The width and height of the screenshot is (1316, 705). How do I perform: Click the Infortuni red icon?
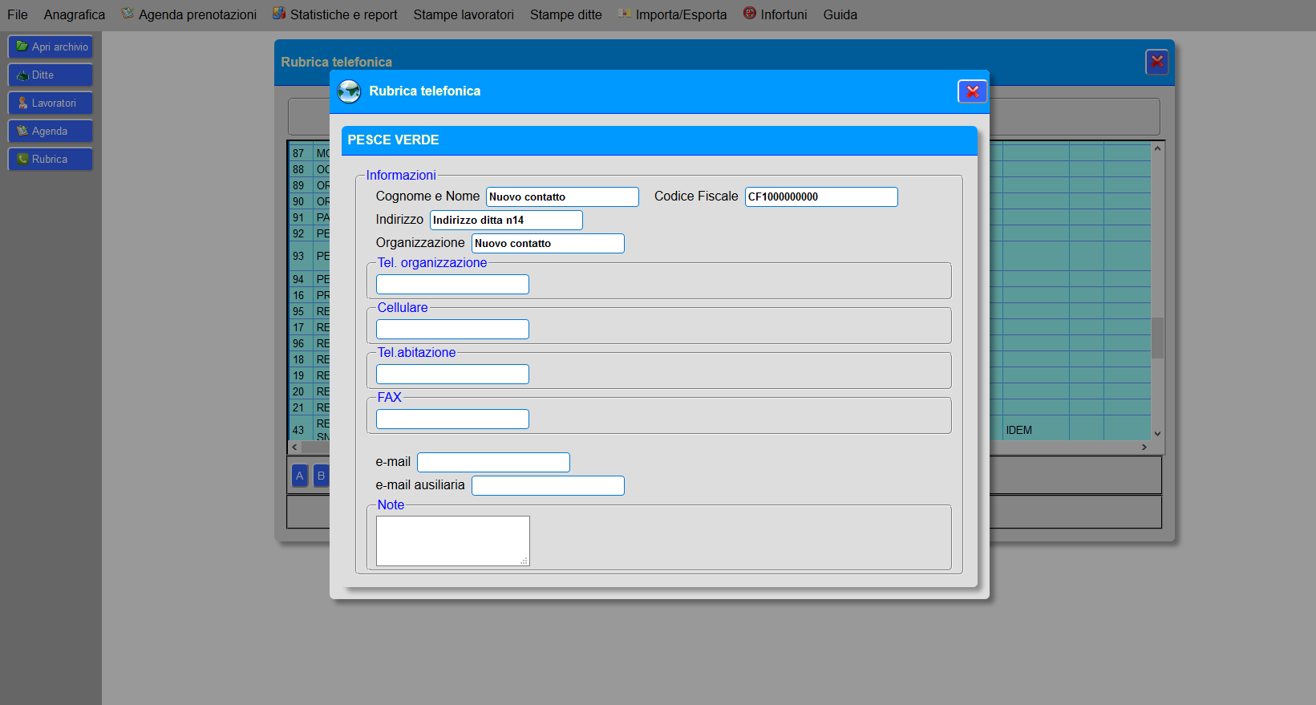750,13
